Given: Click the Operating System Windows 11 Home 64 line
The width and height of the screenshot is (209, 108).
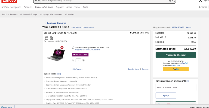Looking at the screenshot, I should point(61,81).
